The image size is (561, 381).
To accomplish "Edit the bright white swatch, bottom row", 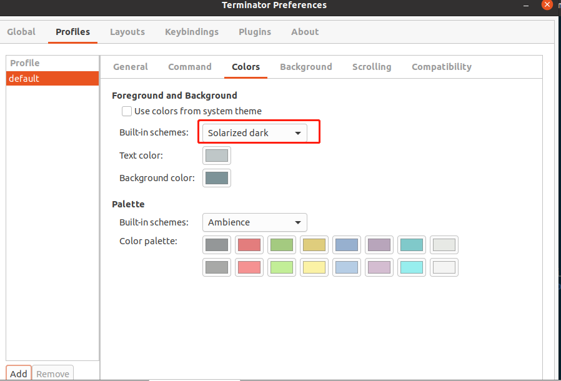I will (444, 267).
